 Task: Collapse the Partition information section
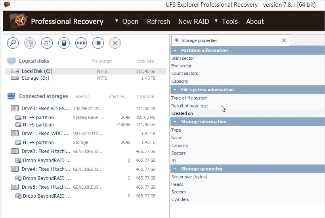pos(175,50)
